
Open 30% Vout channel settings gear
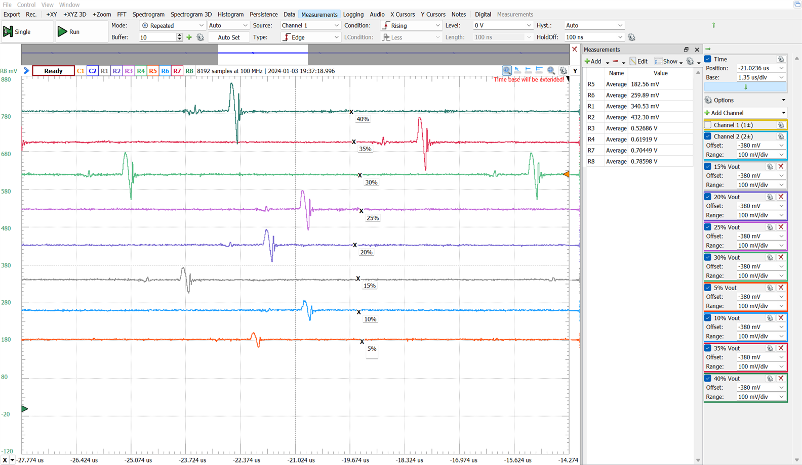[770, 258]
